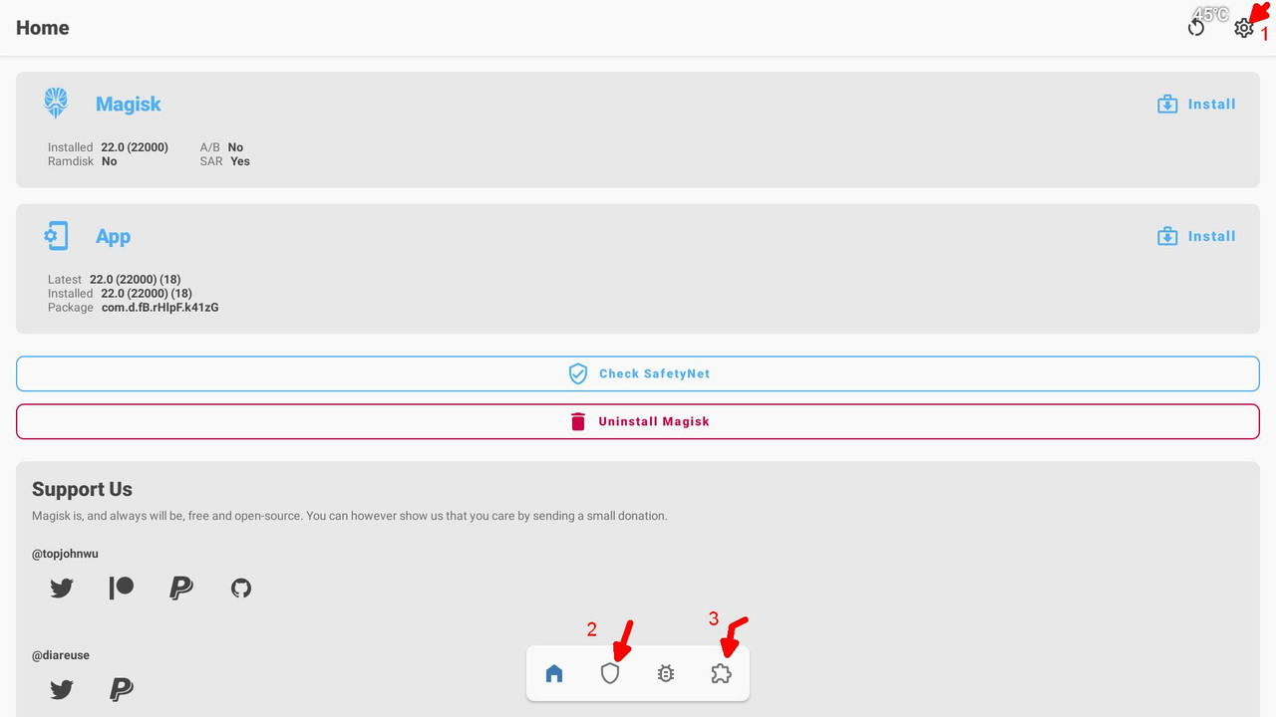
Task: Switch to Home tab in bottom navigation
Action: [554, 674]
